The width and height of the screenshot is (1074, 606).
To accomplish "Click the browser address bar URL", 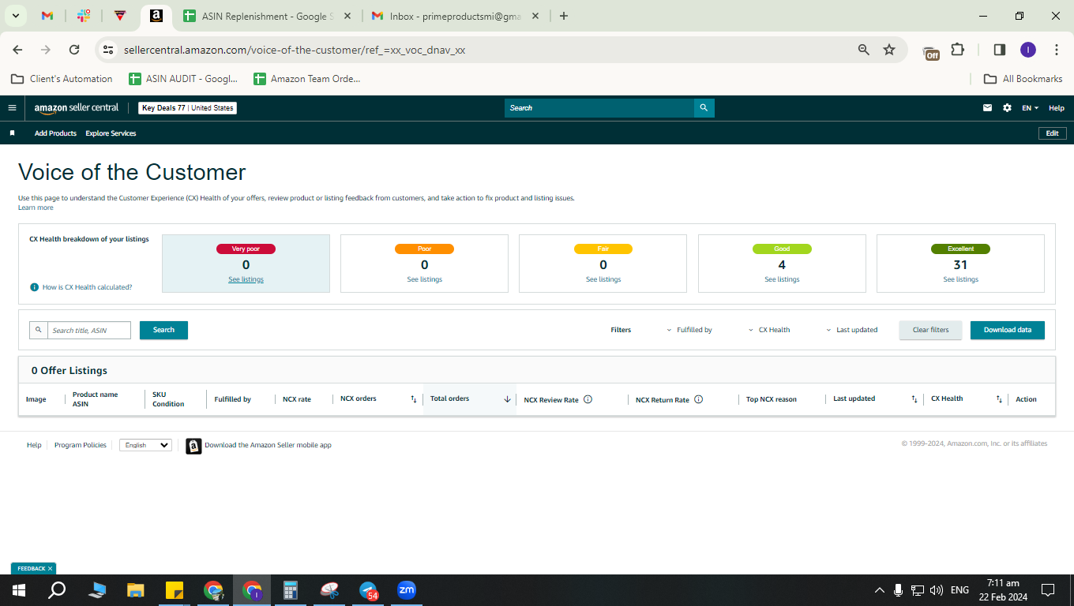I will coord(295,50).
